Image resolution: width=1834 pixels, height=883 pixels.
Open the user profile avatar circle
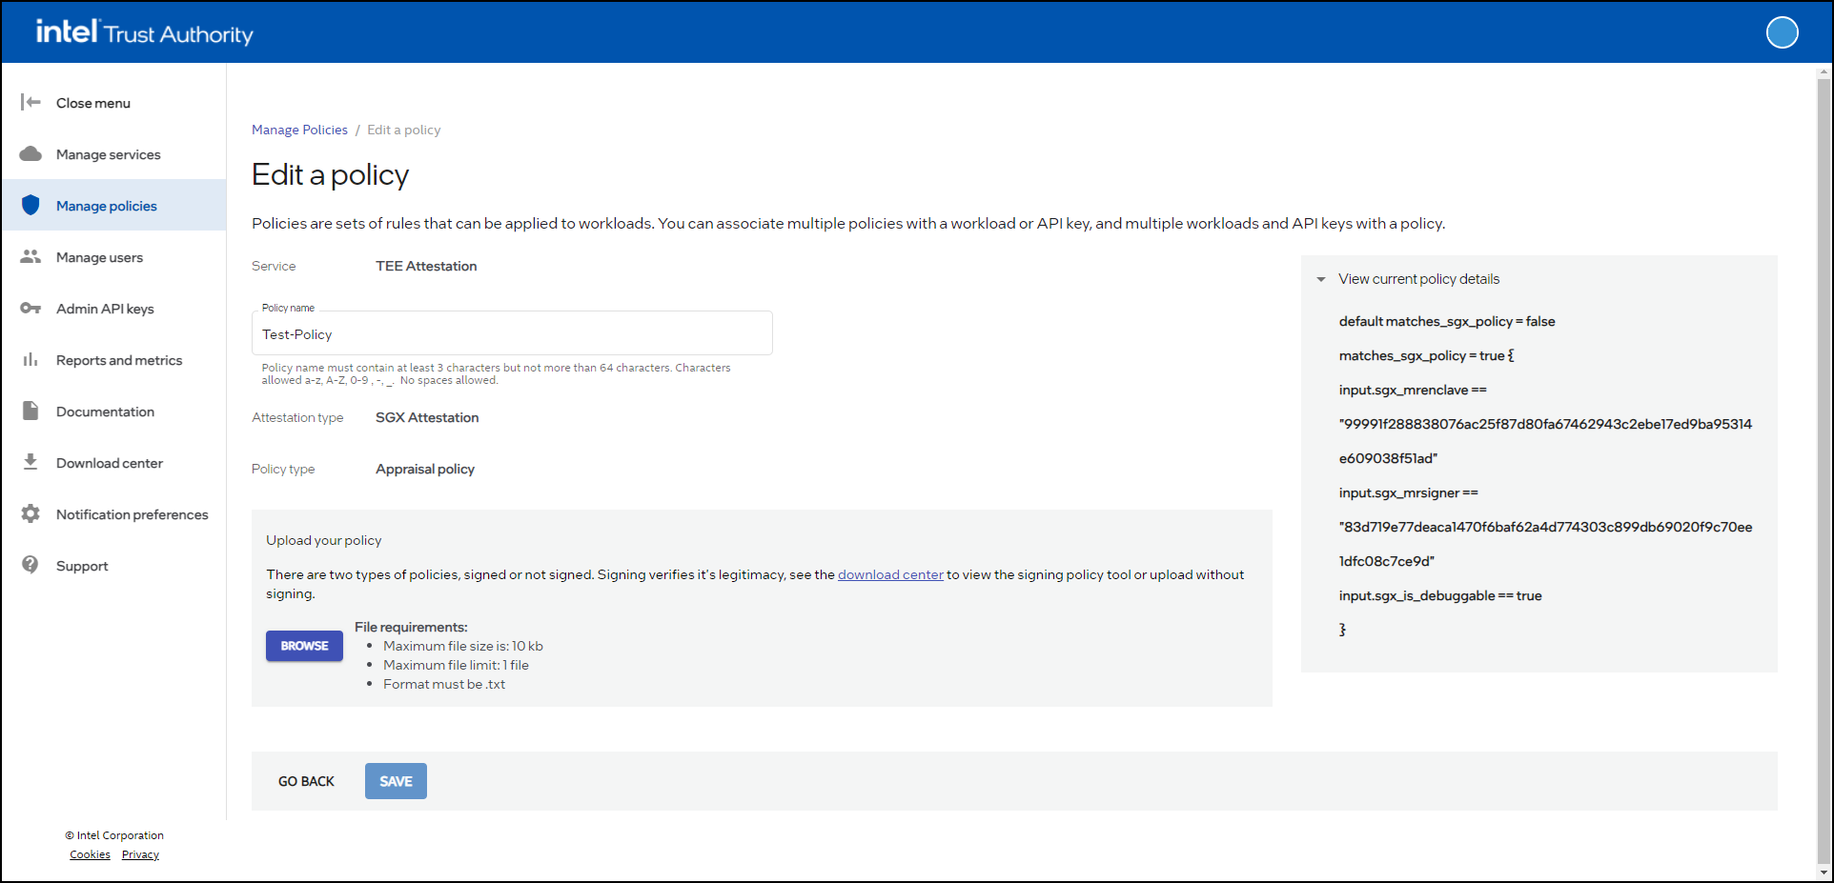click(x=1782, y=32)
